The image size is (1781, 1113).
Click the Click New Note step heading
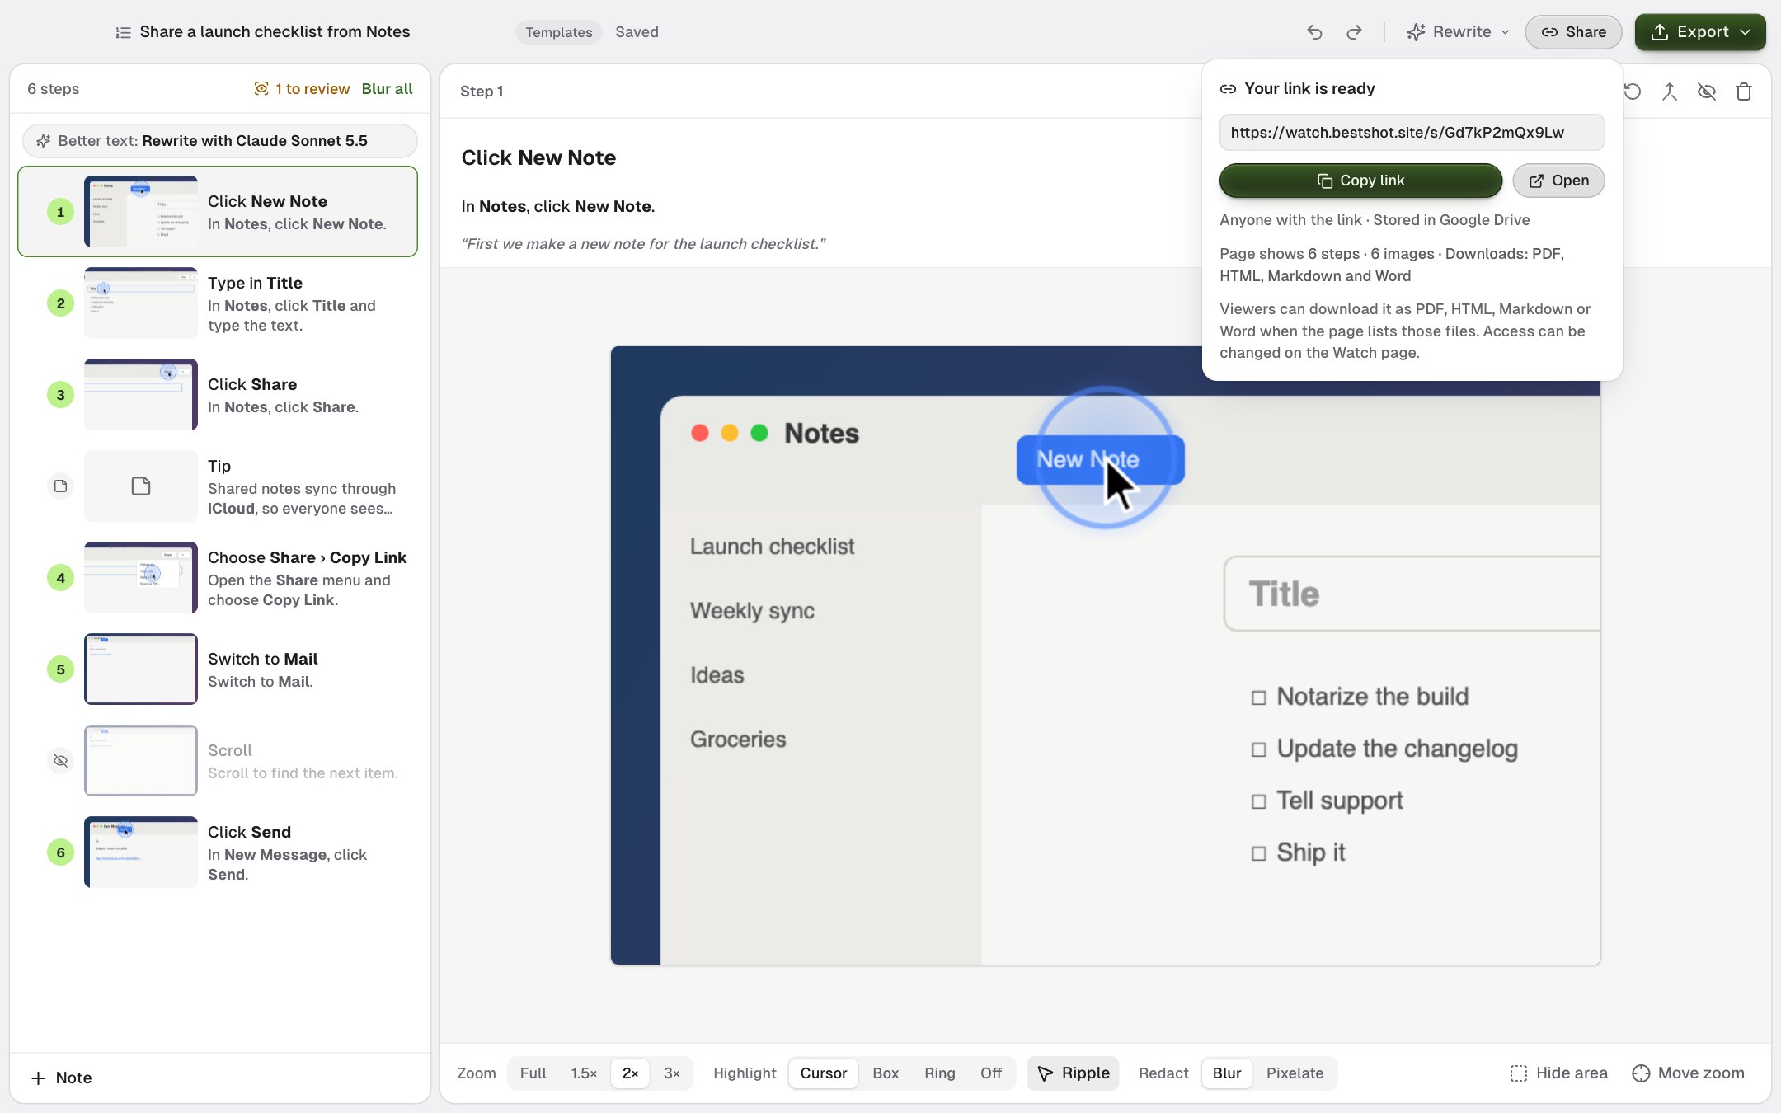click(538, 157)
